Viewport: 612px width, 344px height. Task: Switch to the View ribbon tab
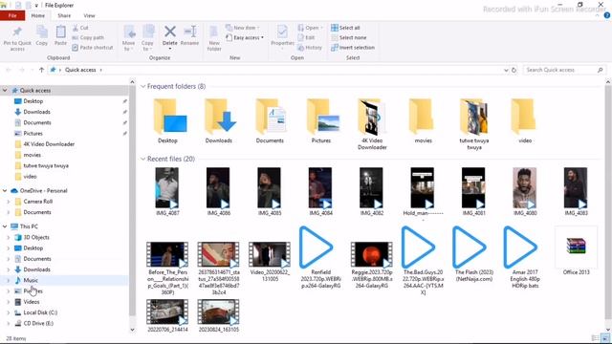coord(89,15)
